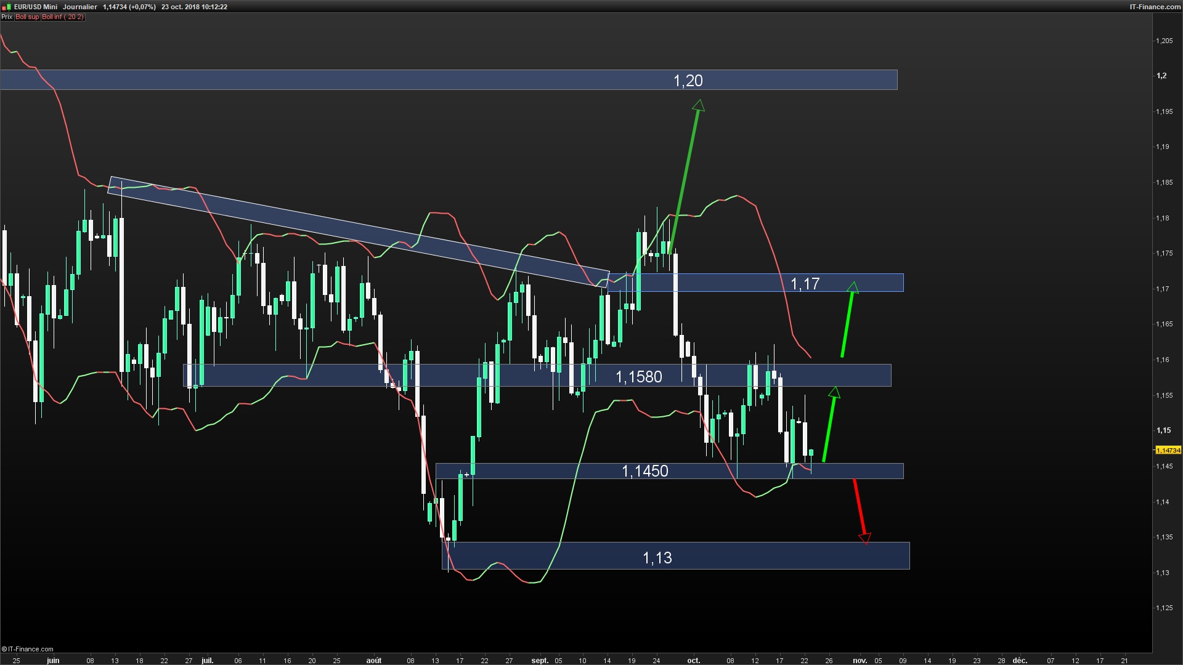The height and width of the screenshot is (665, 1183).
Task: Click the Journalier timeframe label
Action: point(80,7)
